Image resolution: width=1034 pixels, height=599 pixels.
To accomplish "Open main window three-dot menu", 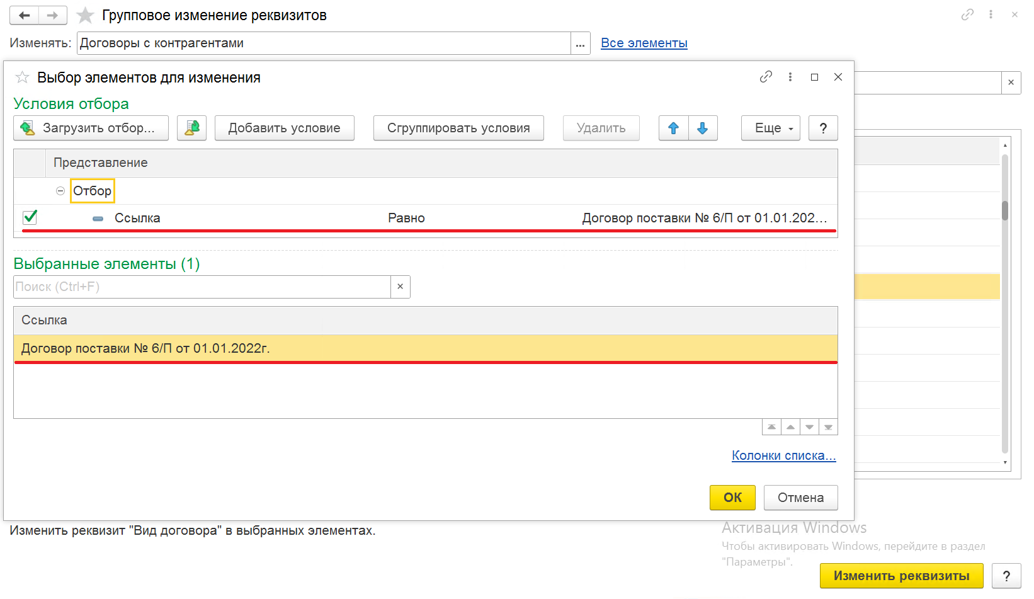I will (991, 14).
